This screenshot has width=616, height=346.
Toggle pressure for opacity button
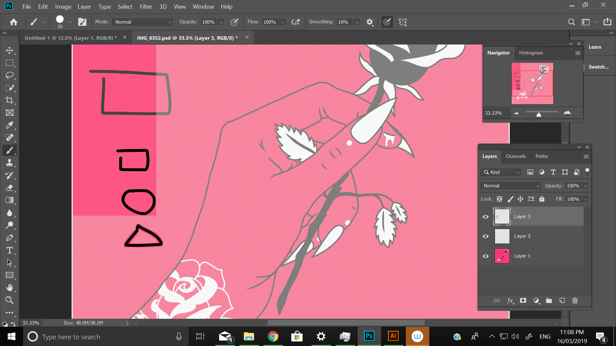click(x=235, y=22)
